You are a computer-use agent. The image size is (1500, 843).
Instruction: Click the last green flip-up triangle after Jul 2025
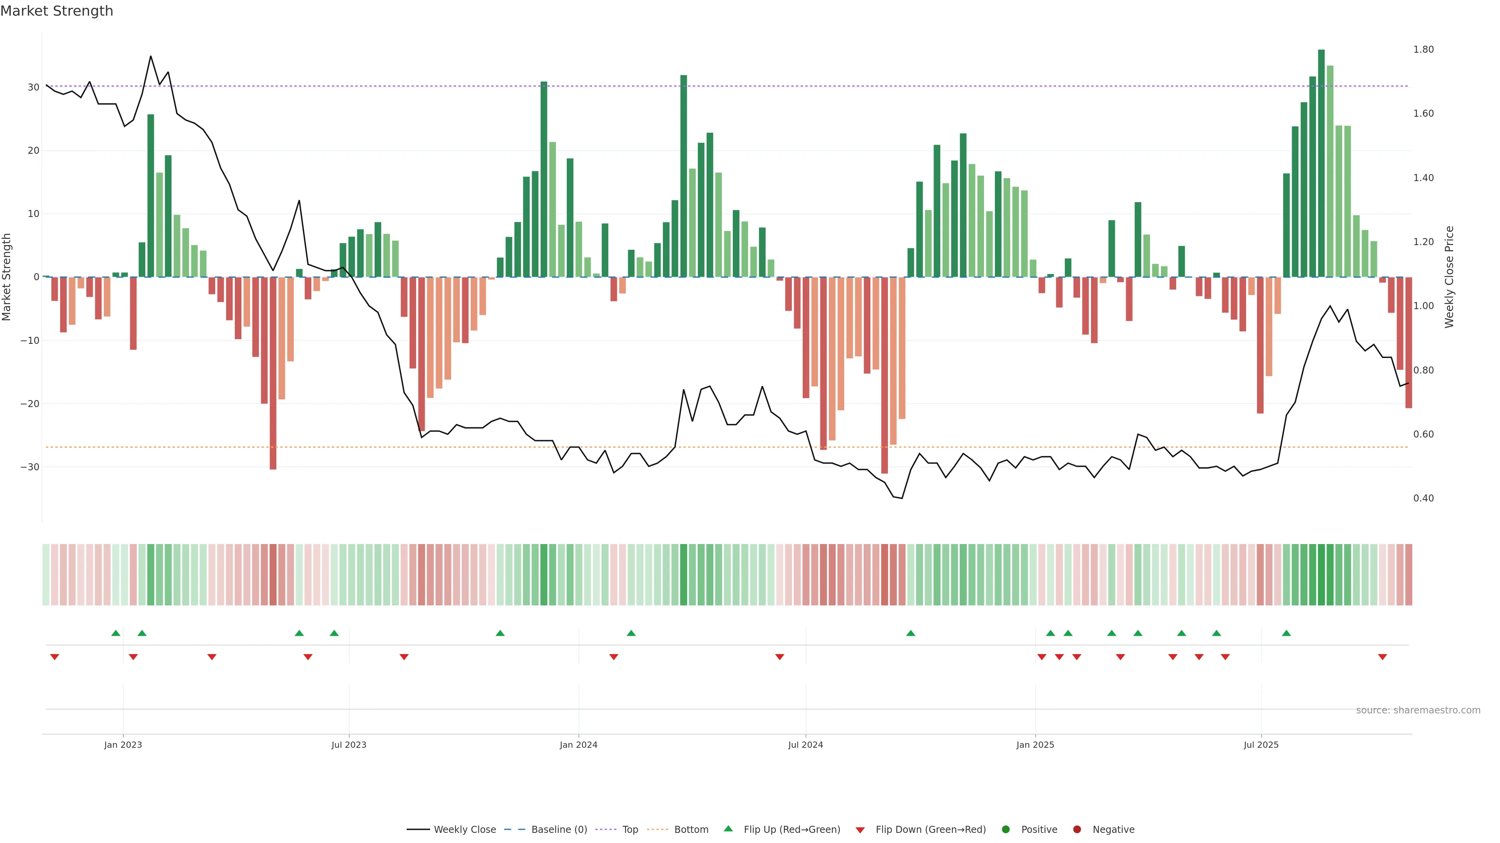coord(1286,633)
